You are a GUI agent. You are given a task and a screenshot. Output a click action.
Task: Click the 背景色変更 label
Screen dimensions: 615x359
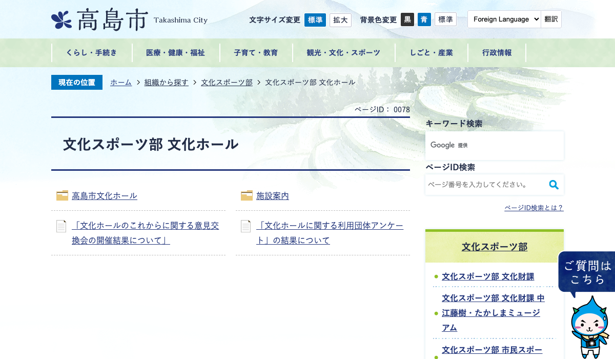pos(378,20)
